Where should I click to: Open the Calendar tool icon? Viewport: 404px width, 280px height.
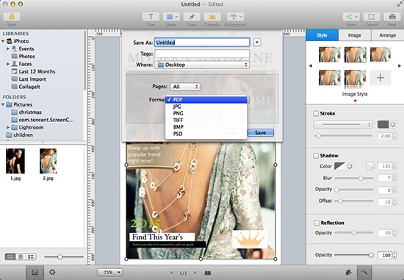tap(212, 17)
